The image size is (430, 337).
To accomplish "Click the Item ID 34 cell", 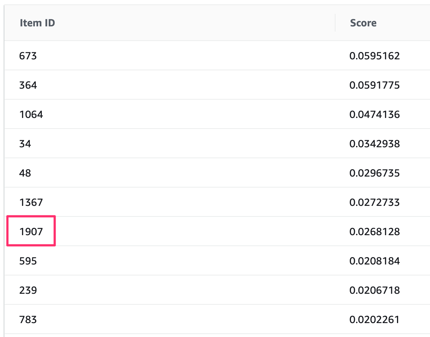I will [25, 144].
